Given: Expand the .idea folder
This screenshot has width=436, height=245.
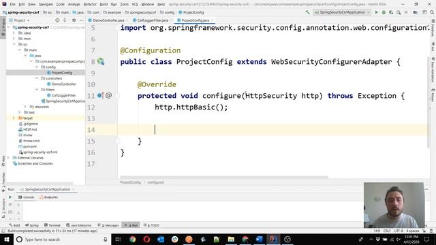Looking at the screenshot, I should coord(14,33).
